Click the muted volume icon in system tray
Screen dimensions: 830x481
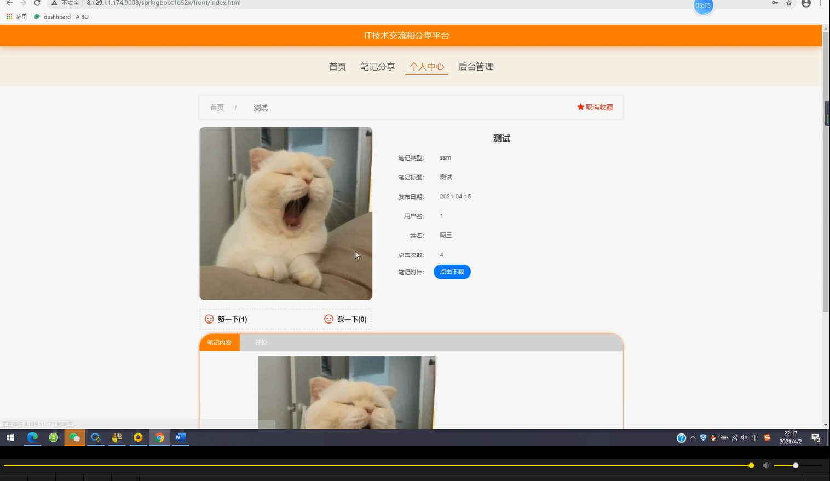[x=744, y=437]
